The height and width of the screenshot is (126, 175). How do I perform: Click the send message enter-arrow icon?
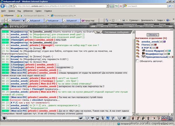coord(81,118)
